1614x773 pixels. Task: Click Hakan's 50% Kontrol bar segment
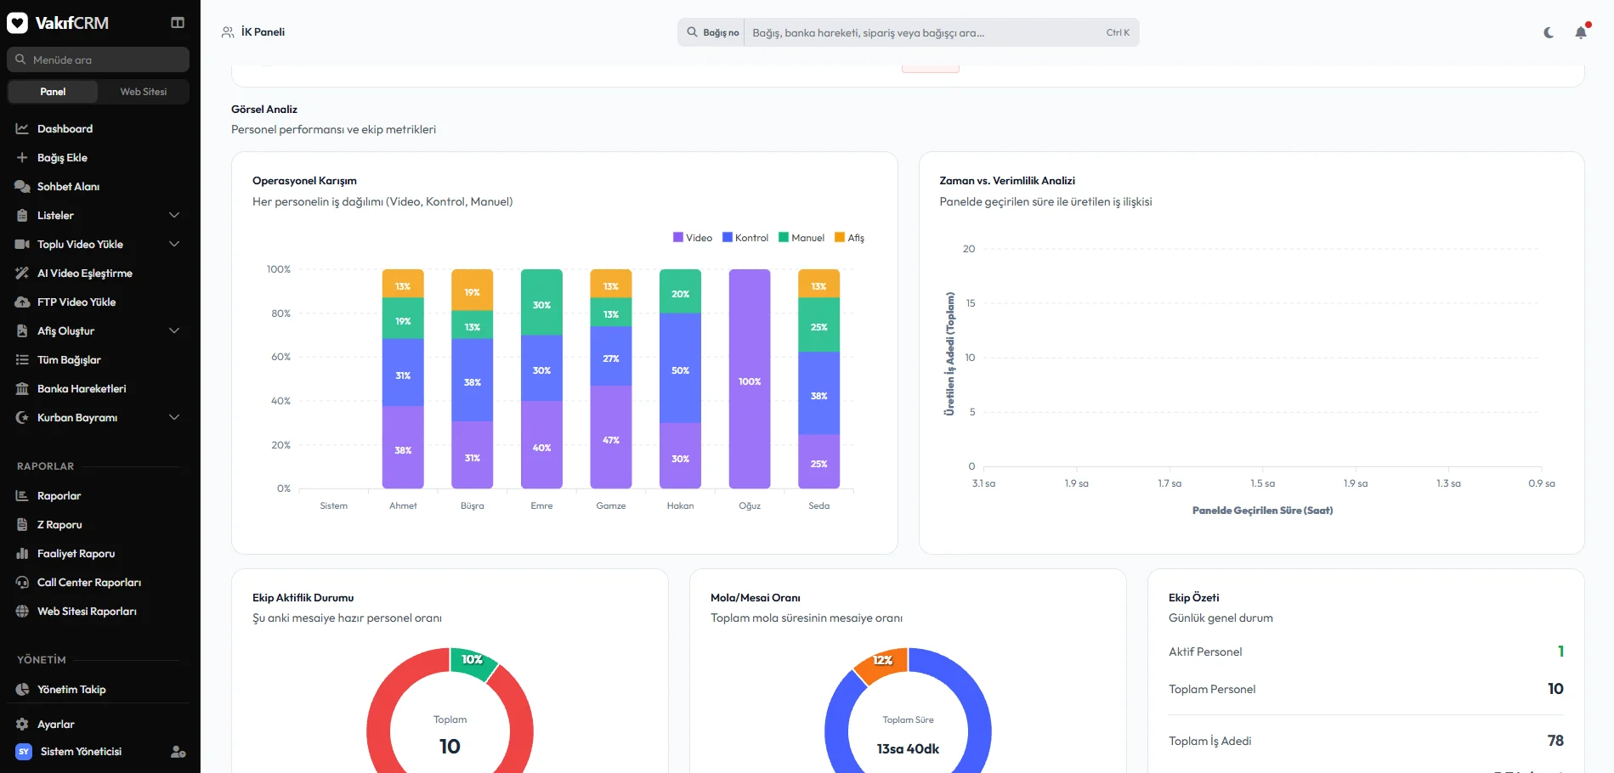[681, 369]
